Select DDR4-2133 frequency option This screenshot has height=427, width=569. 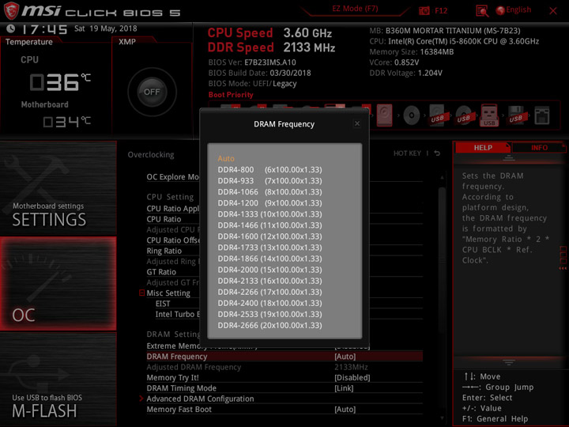(x=269, y=281)
